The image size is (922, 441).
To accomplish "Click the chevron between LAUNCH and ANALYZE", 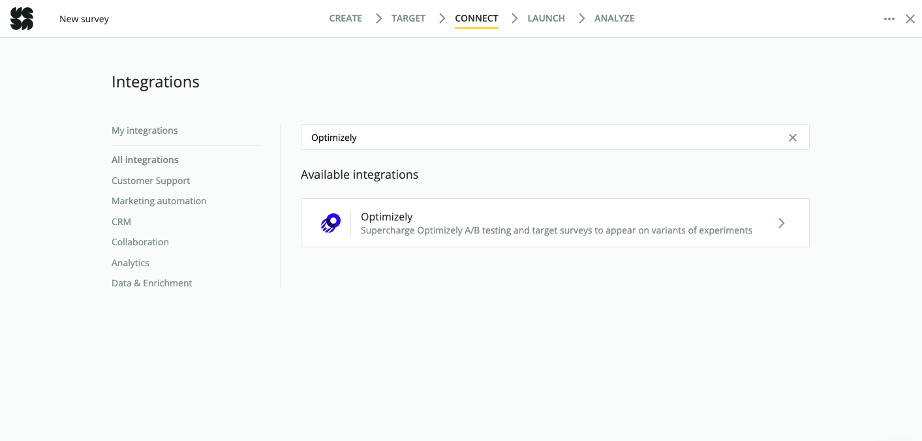I will [581, 18].
